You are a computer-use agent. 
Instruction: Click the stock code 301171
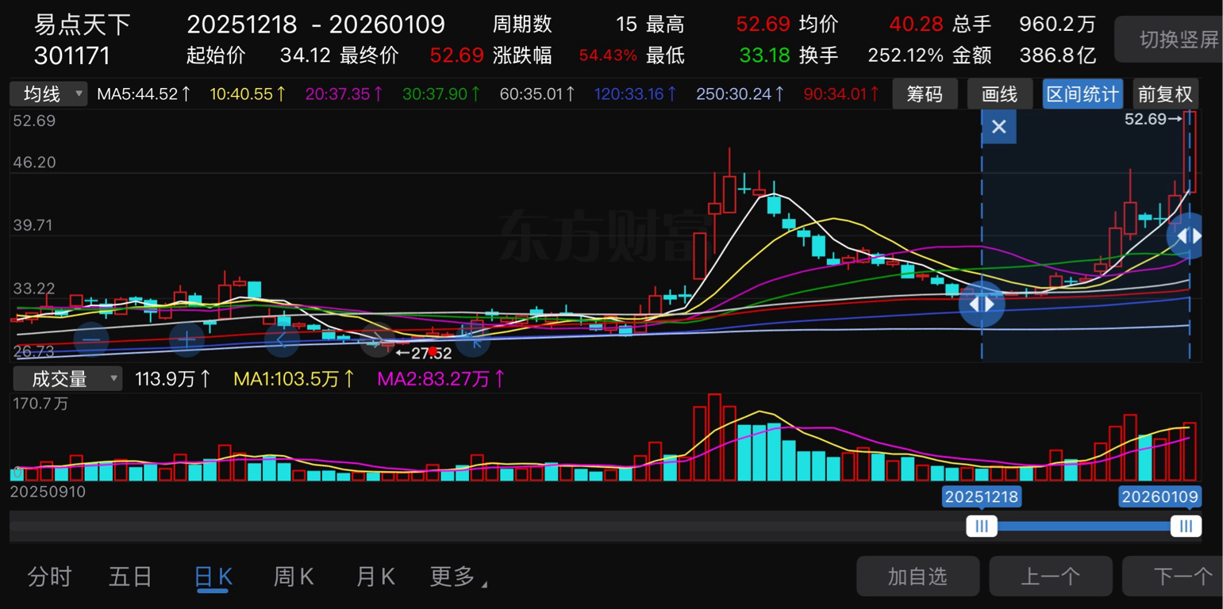[72, 56]
